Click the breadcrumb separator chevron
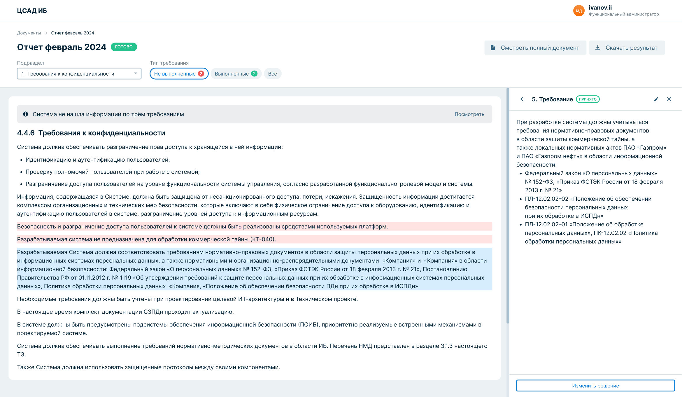682x397 pixels. click(x=46, y=33)
